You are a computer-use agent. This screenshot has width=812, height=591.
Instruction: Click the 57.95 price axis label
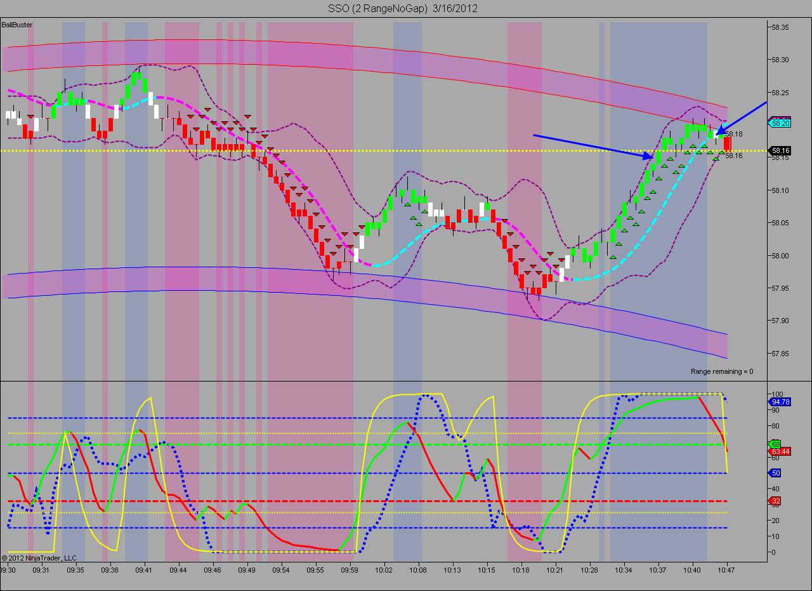(780, 288)
